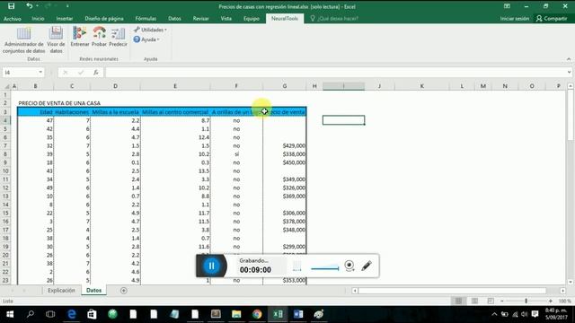Screen dimensions: 575x323
Task: Open Microsoft Edge from taskbar
Action: [x=72, y=314]
